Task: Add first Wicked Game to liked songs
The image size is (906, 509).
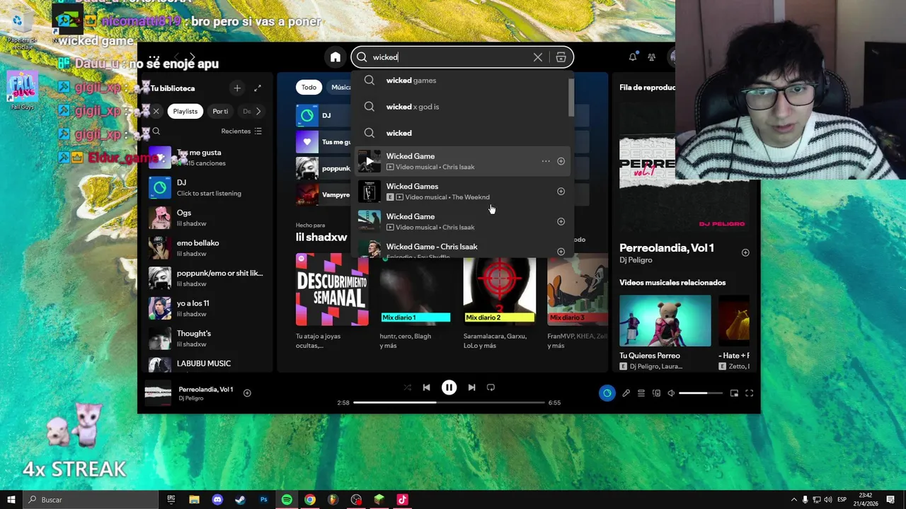Action: (x=561, y=161)
